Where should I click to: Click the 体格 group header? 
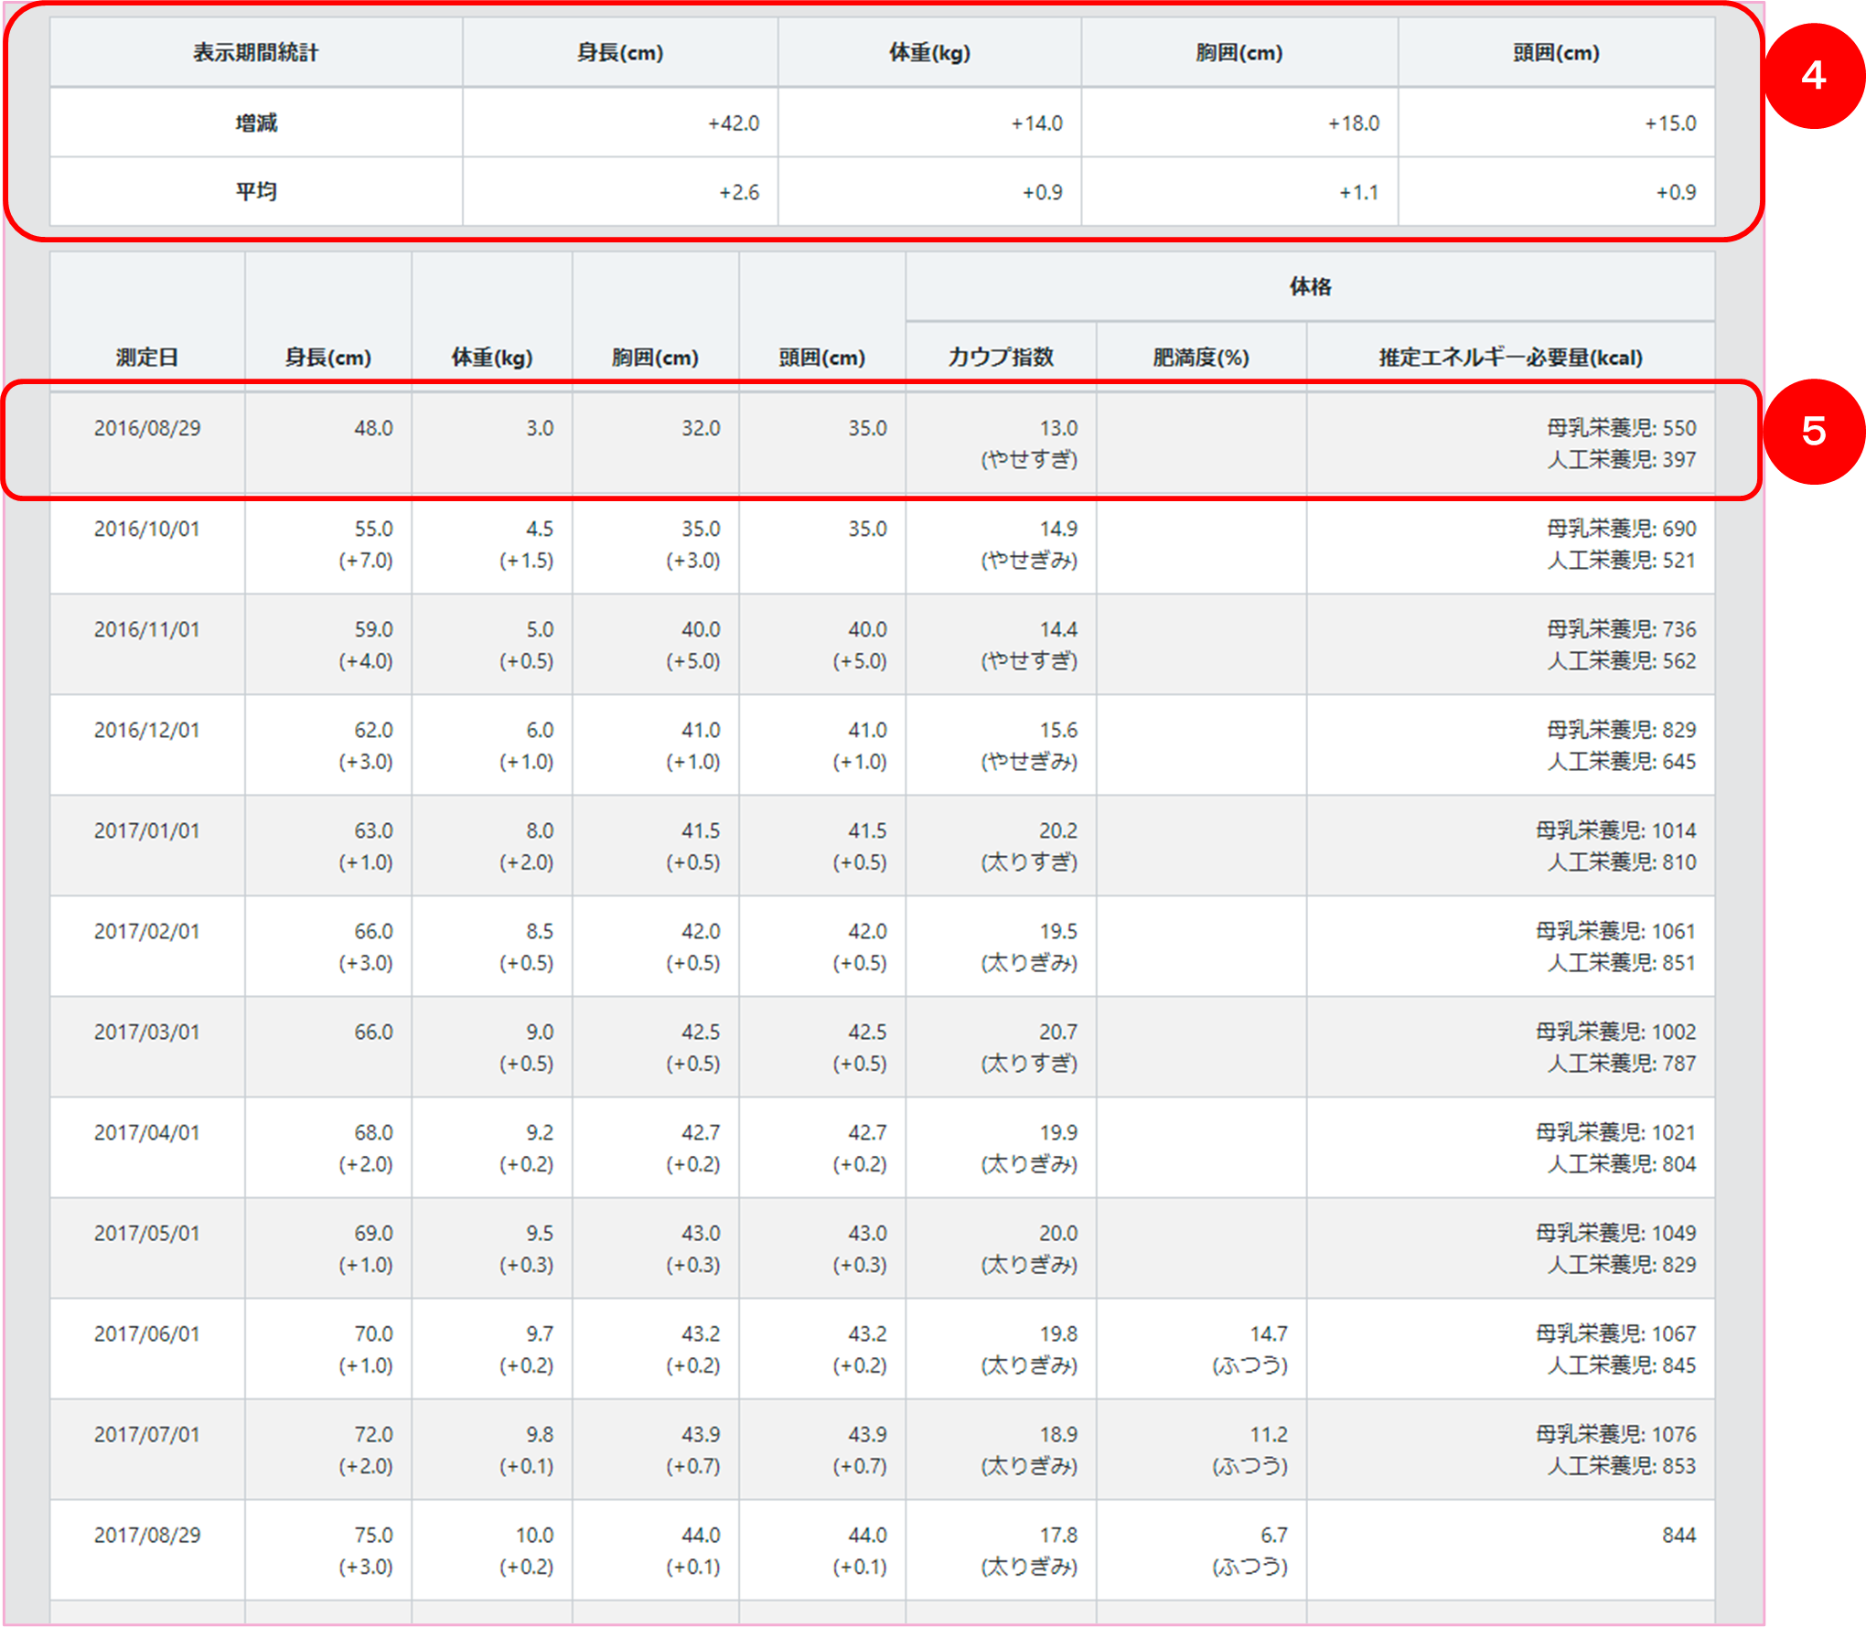pyautogui.click(x=1310, y=287)
